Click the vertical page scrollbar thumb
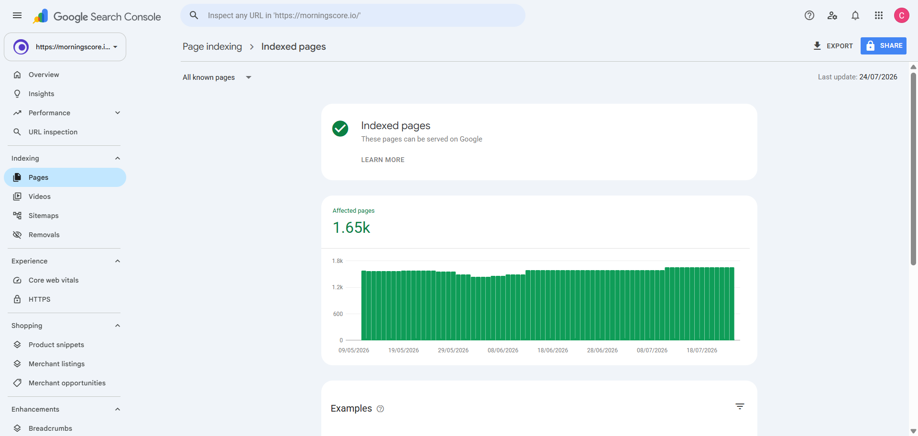Image resolution: width=918 pixels, height=436 pixels. point(913,168)
